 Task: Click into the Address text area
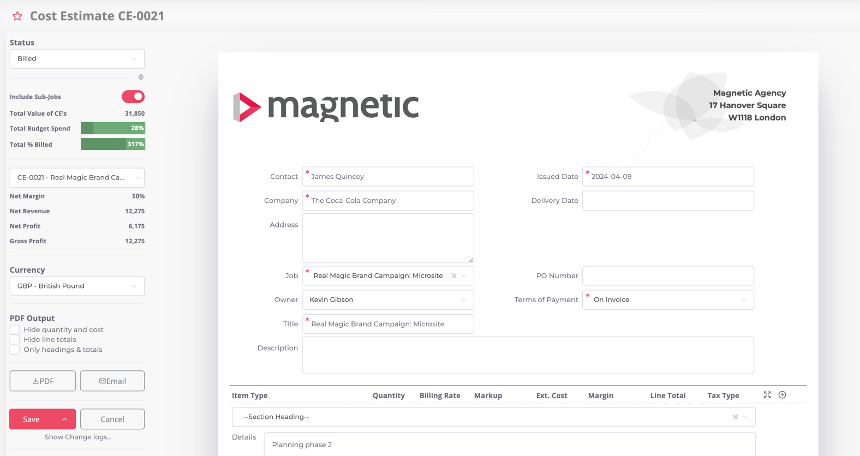coord(388,238)
